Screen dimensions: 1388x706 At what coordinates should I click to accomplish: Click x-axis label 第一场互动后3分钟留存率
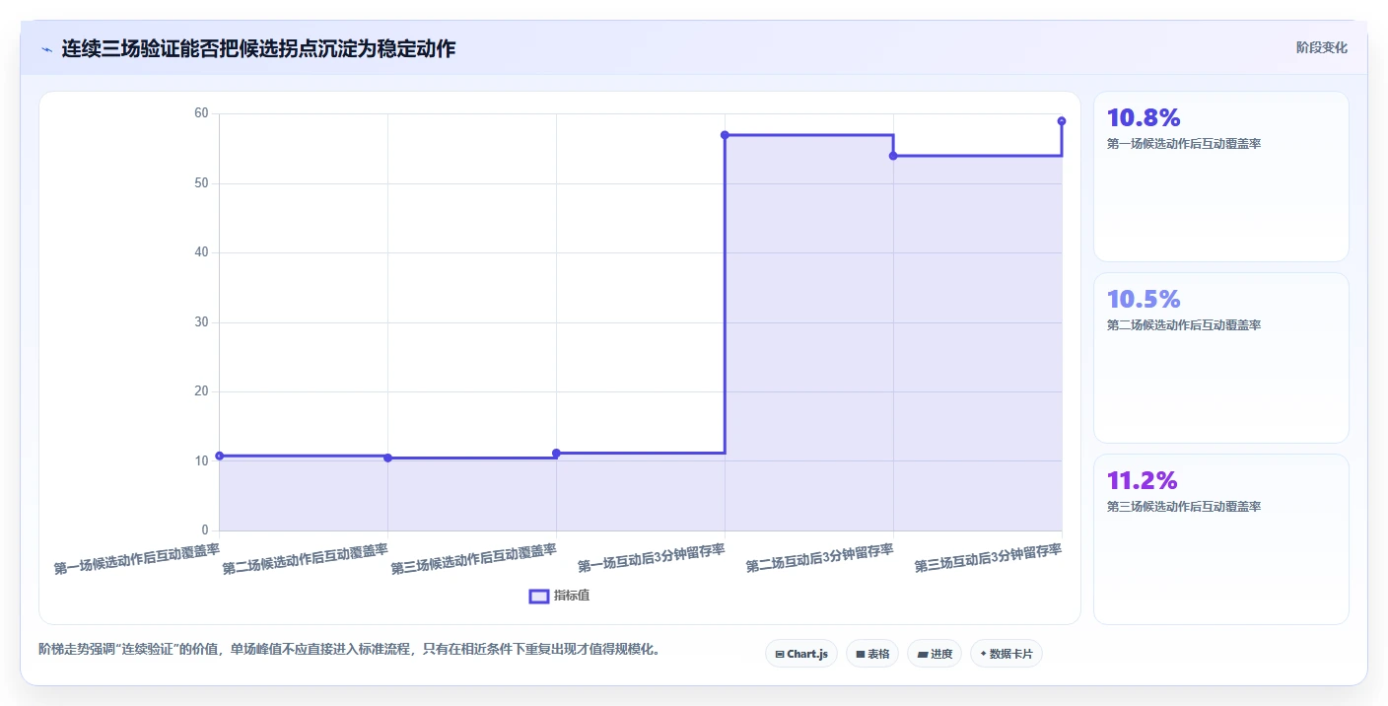(x=652, y=558)
